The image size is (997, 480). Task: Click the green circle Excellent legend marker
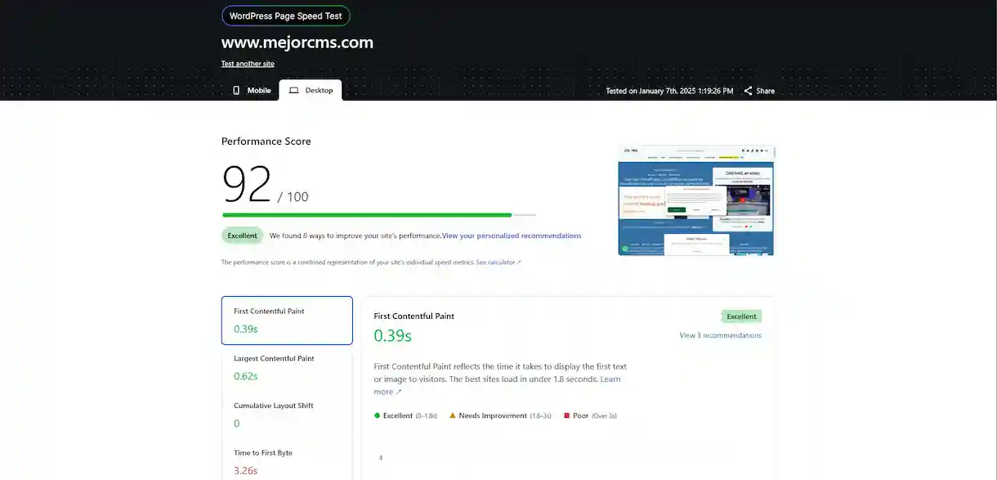378,415
